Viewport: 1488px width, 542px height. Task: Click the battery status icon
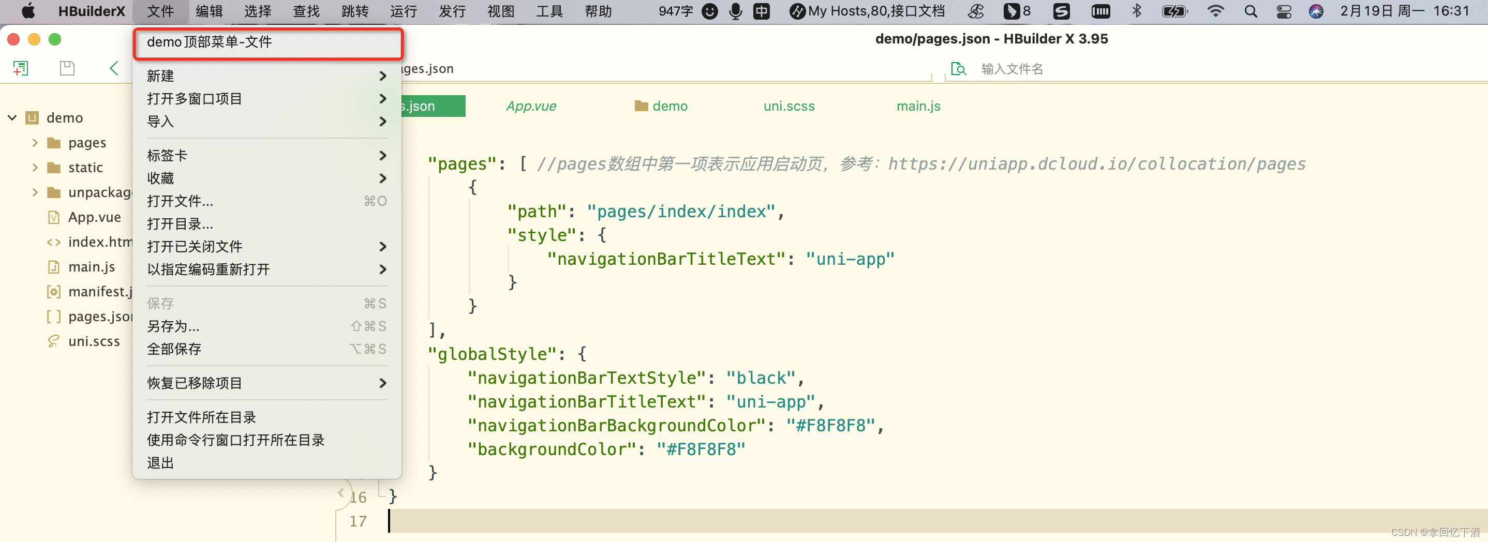[1174, 11]
